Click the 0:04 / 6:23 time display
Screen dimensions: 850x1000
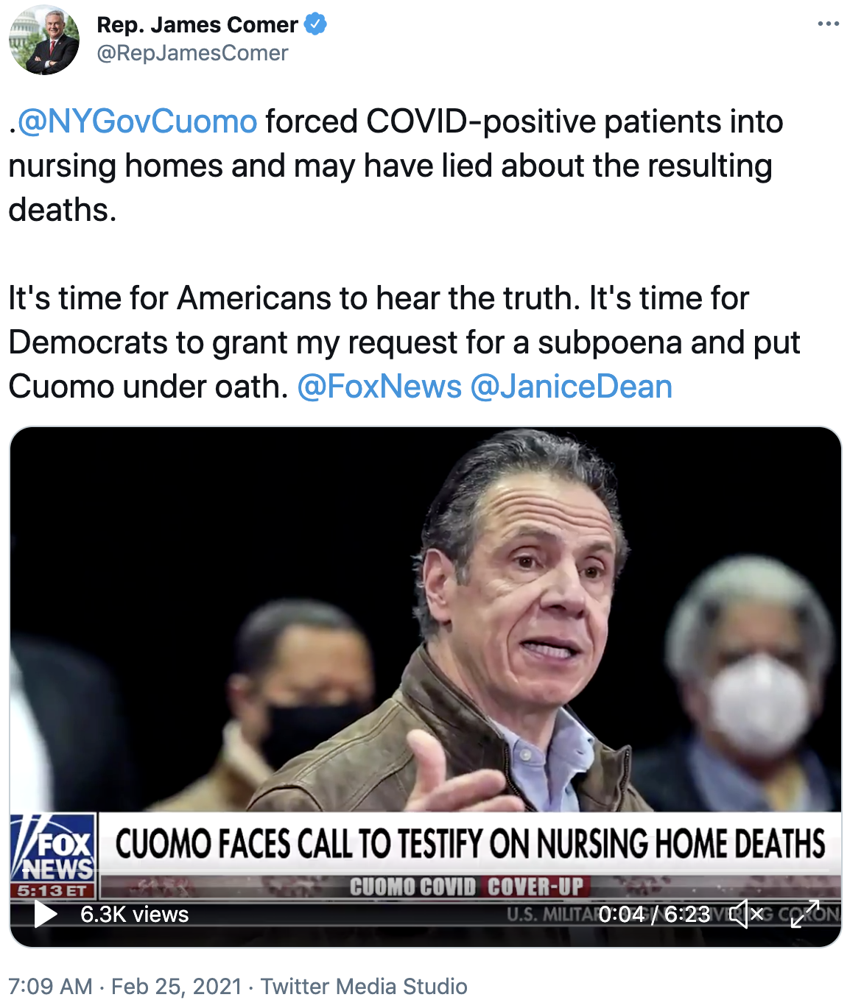pos(654,915)
